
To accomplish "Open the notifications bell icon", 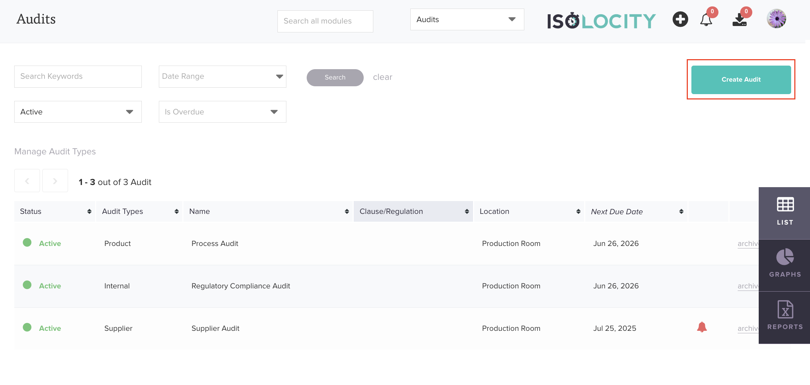I will pos(706,20).
